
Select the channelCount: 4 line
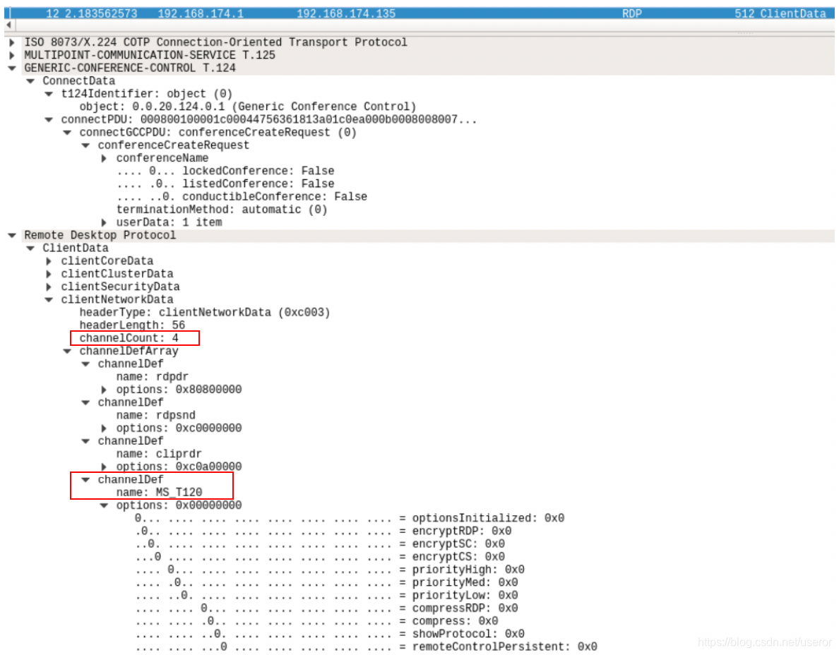point(129,338)
